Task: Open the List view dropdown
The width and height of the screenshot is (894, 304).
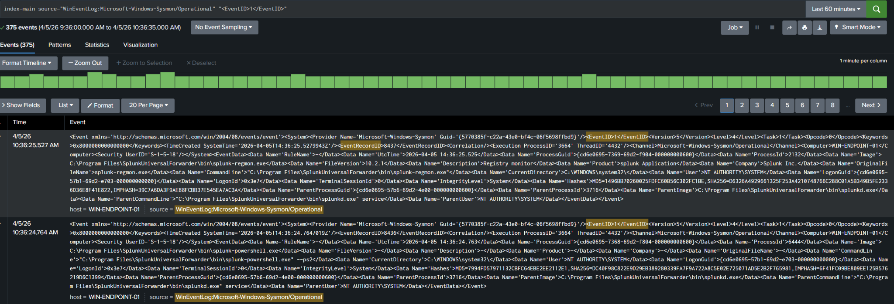Action: 65,105
